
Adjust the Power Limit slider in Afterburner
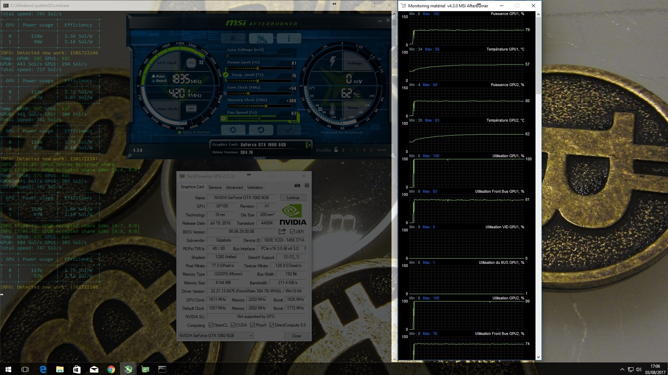tap(259, 68)
